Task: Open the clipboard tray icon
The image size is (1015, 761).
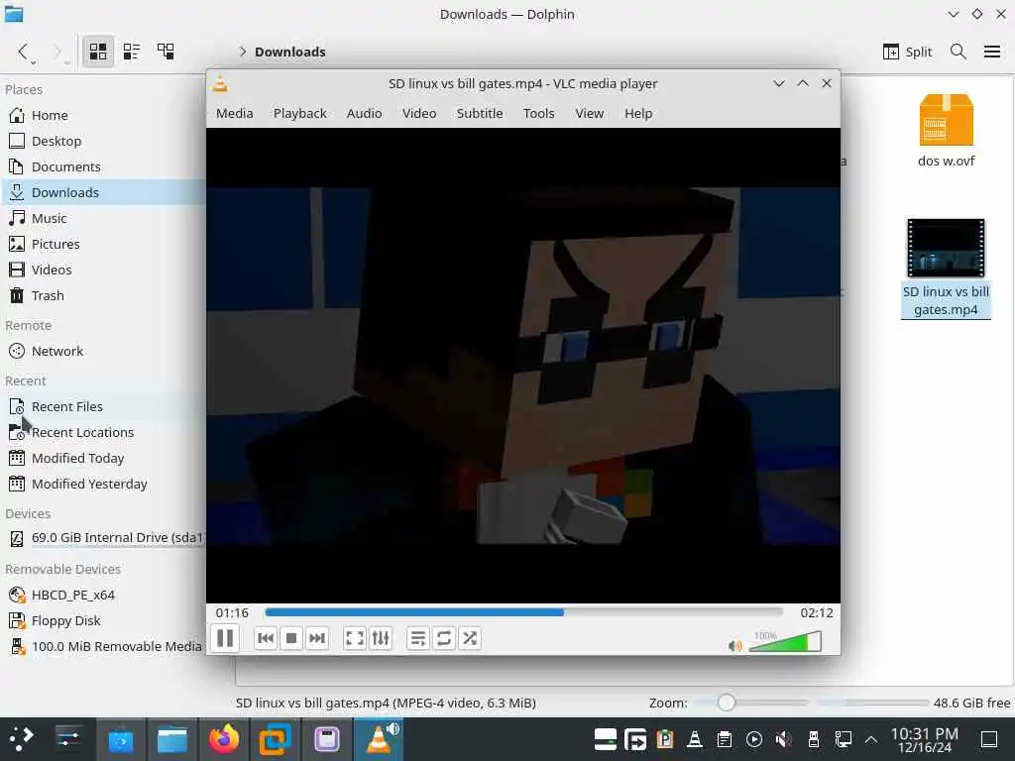Action: pos(725,739)
